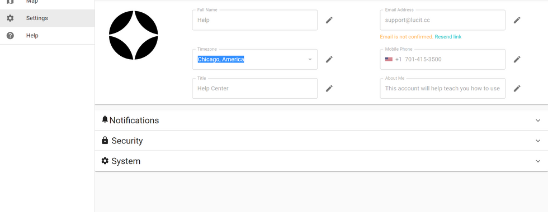This screenshot has height=212, width=548.
Task: Click the profile avatar image
Action: click(133, 35)
